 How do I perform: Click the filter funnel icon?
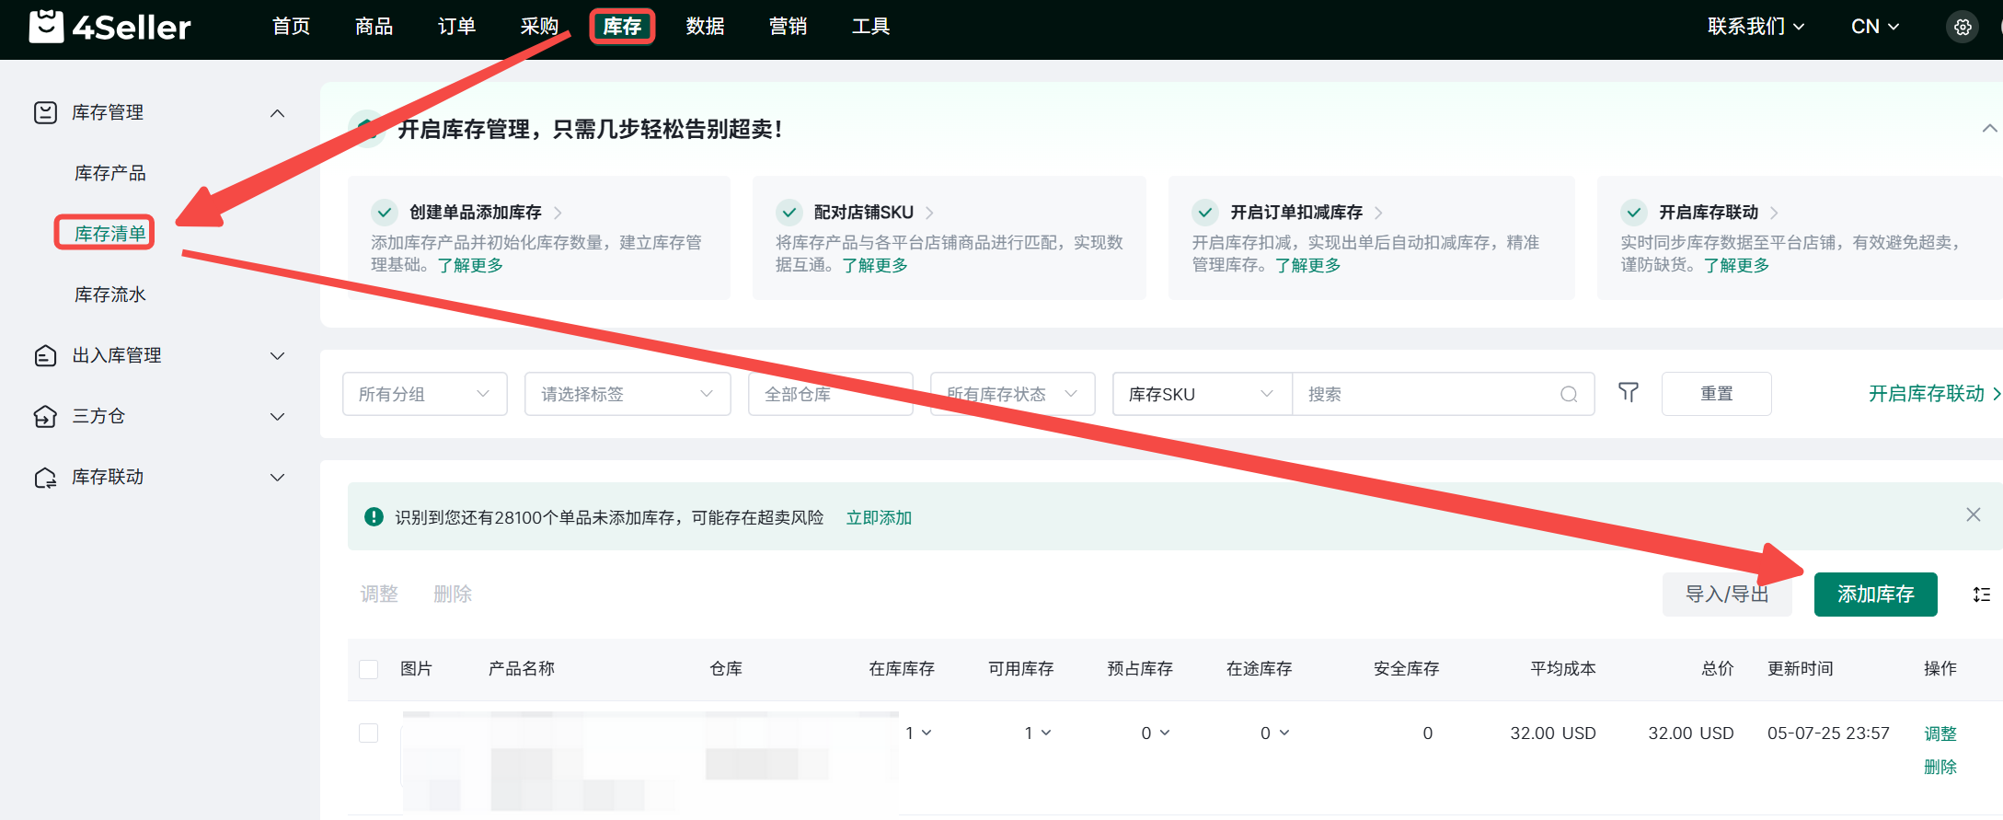[x=1628, y=393]
